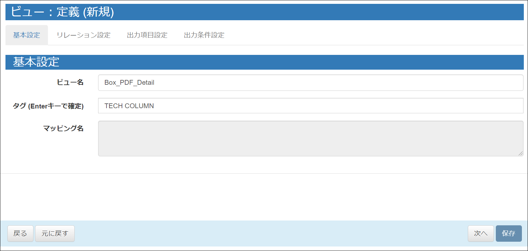Save the view with 保存 button

click(x=508, y=233)
